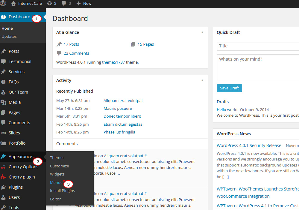Open the 15 Pages link

(146, 44)
